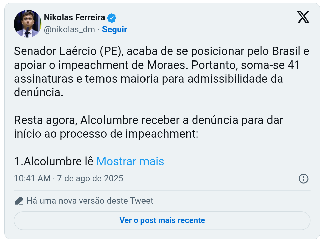Screen dimensions: 332x246
Task: Open Nikolas Ferreira's profile picture
Action: tap(28, 24)
